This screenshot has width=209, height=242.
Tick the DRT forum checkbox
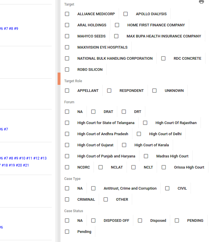tap(124, 111)
